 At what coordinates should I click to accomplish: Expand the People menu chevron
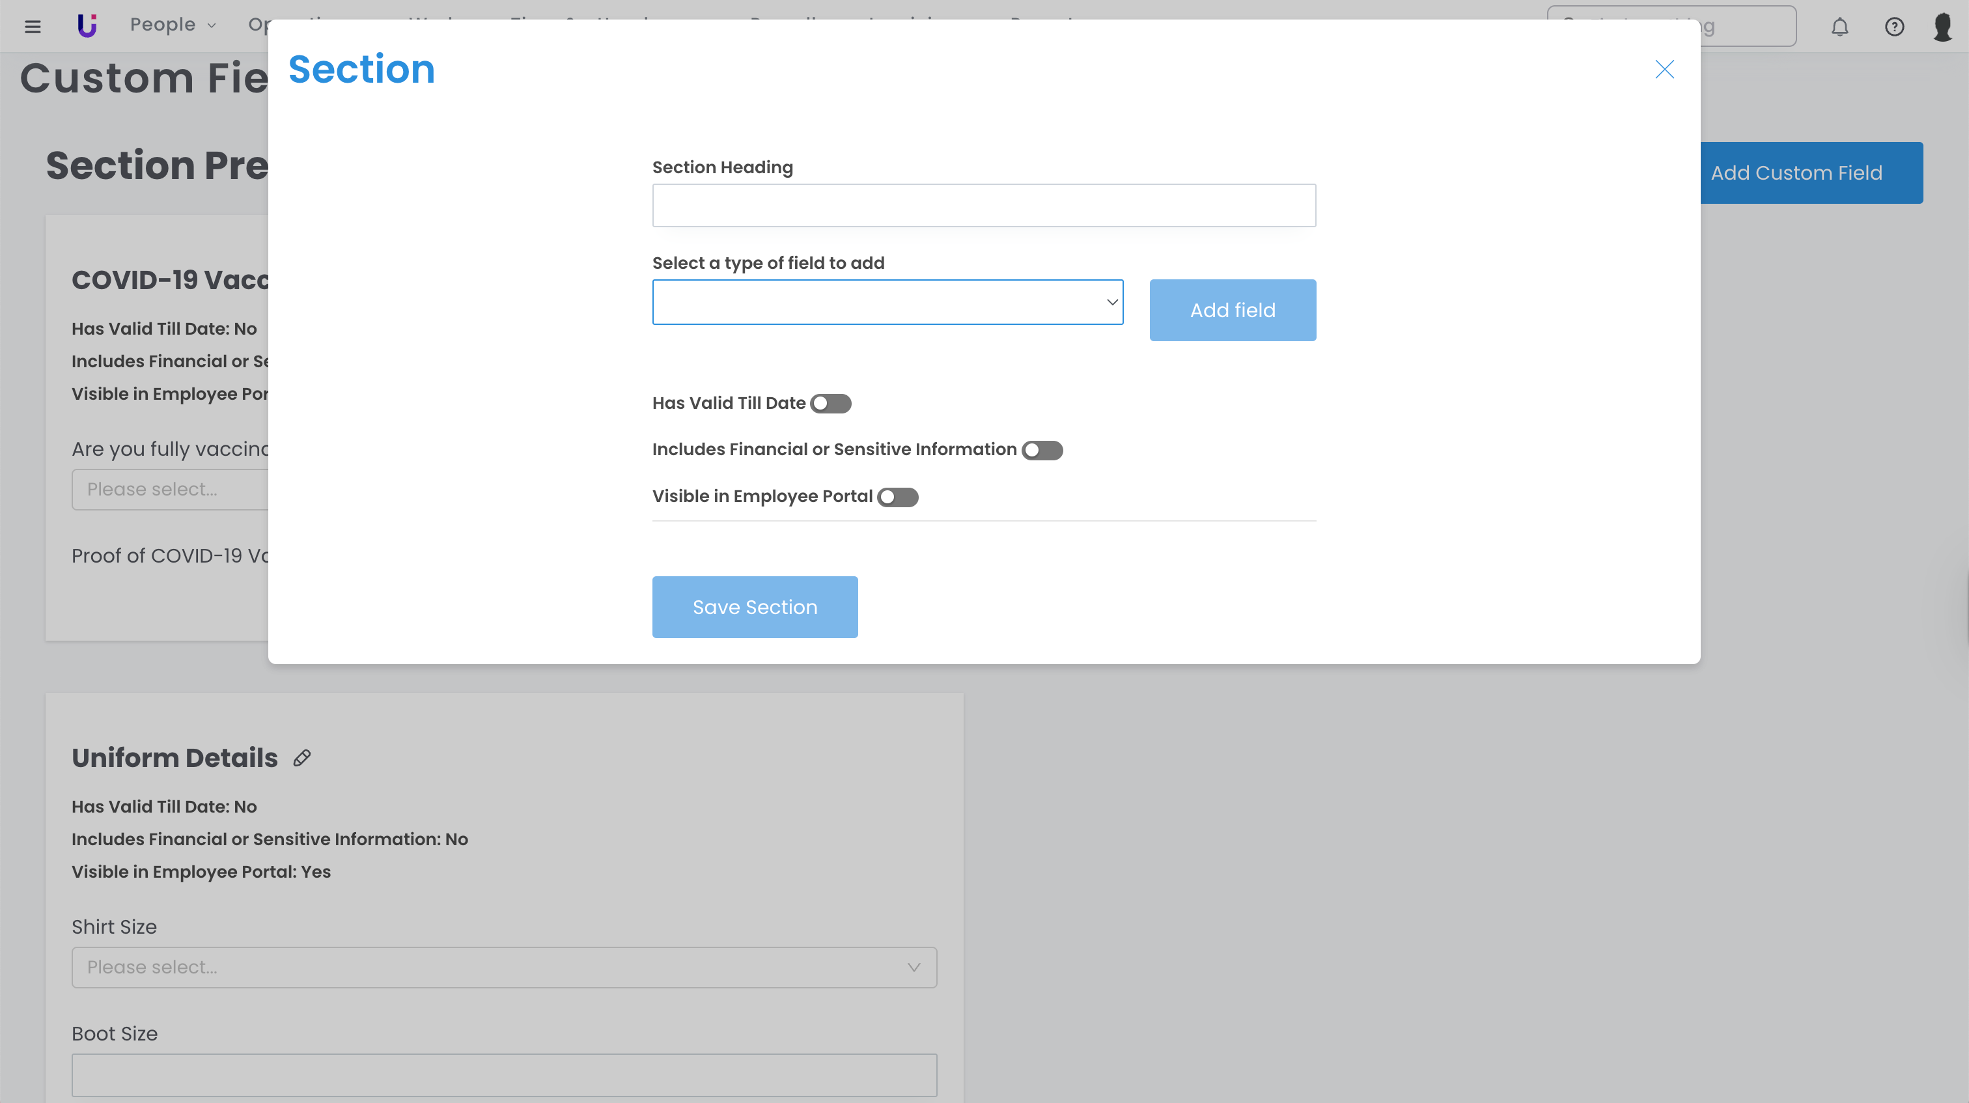click(x=212, y=26)
